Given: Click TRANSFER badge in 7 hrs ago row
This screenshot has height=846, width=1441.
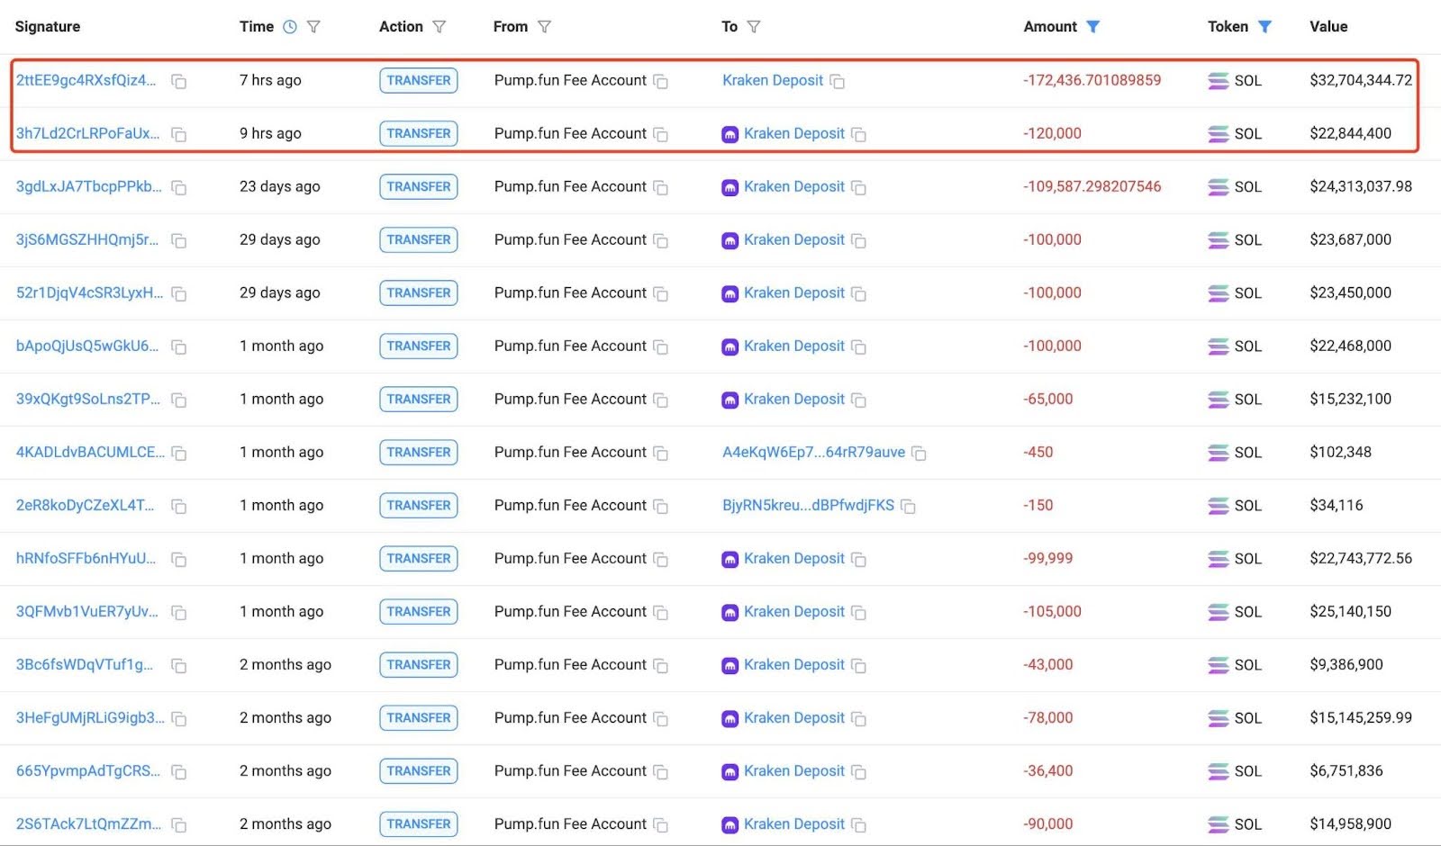Looking at the screenshot, I should tap(419, 80).
